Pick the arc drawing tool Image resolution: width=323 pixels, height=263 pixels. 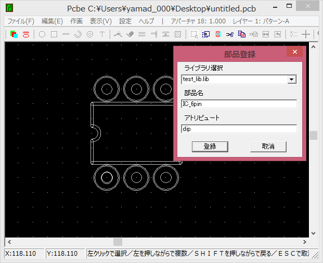[x=78, y=34]
